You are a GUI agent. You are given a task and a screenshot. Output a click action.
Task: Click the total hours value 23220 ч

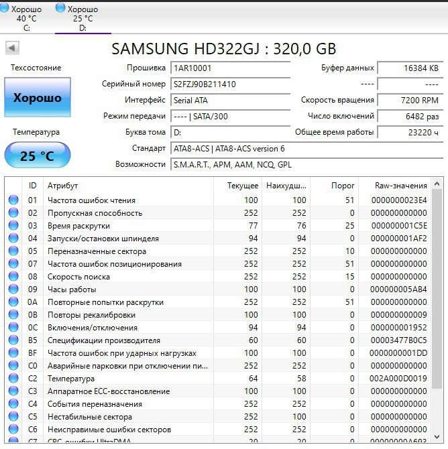pos(410,132)
